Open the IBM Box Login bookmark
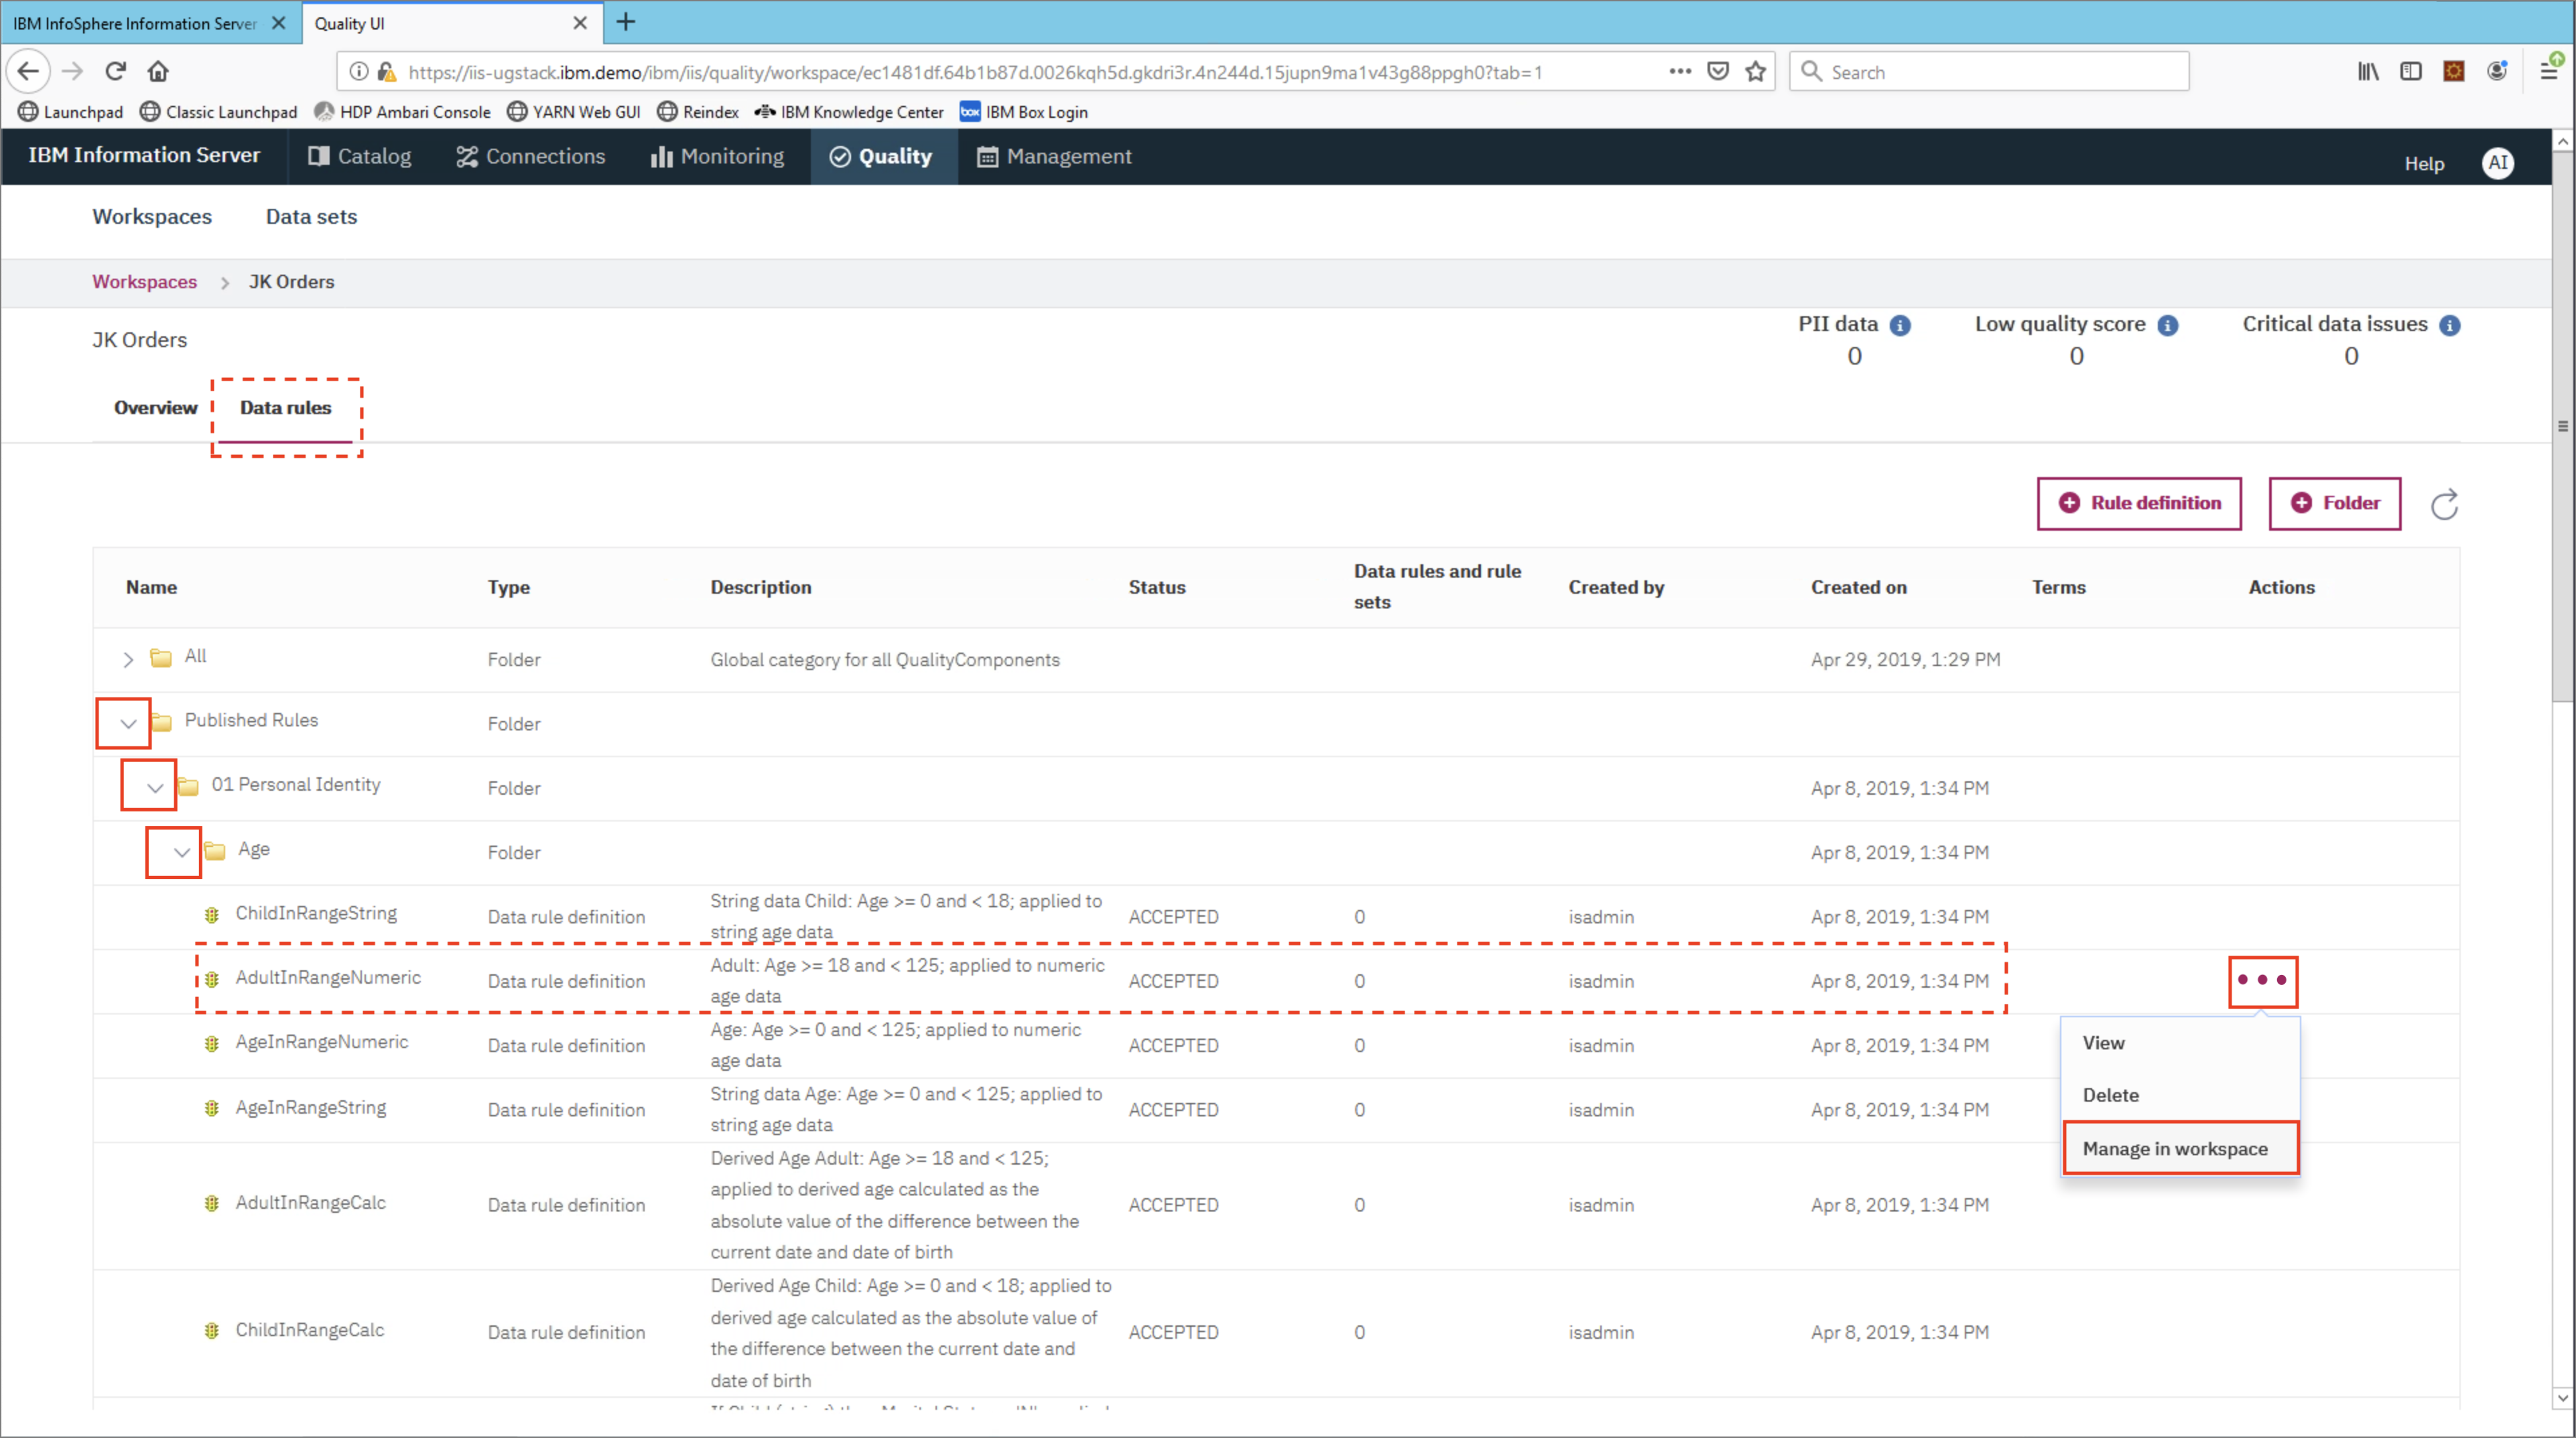This screenshot has width=2576, height=1438. (1024, 112)
